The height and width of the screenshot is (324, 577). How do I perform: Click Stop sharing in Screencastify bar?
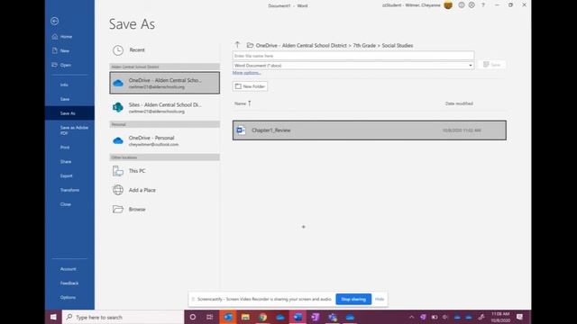353,299
